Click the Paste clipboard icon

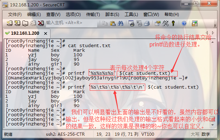[x=112, y=23]
